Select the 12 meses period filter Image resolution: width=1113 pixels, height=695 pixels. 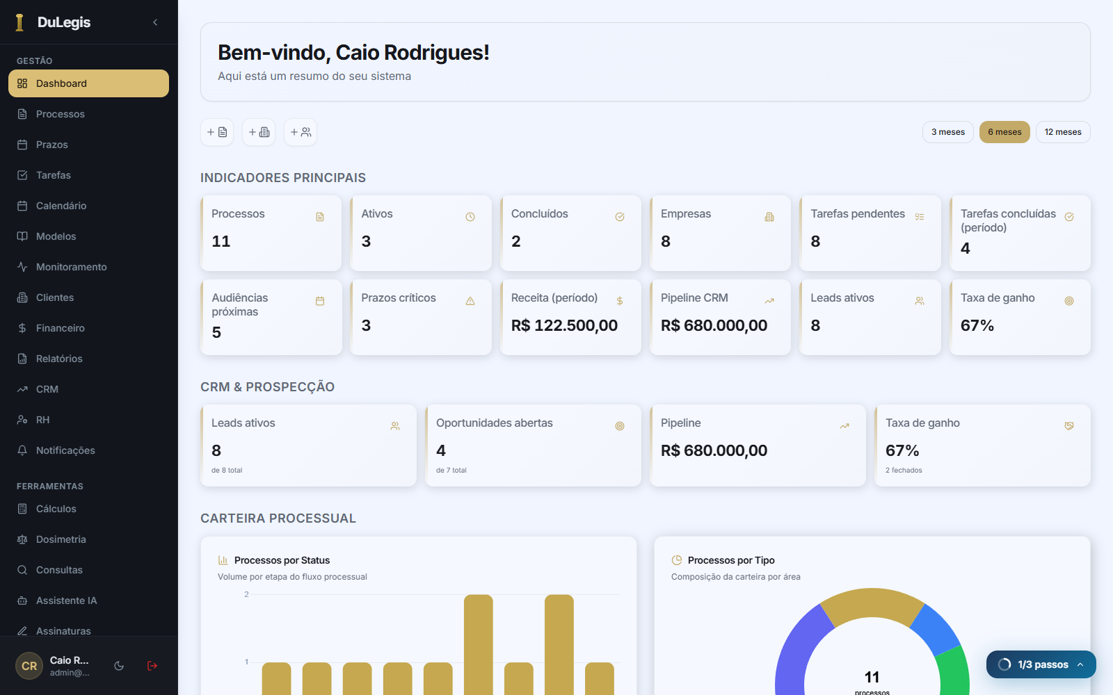point(1063,132)
